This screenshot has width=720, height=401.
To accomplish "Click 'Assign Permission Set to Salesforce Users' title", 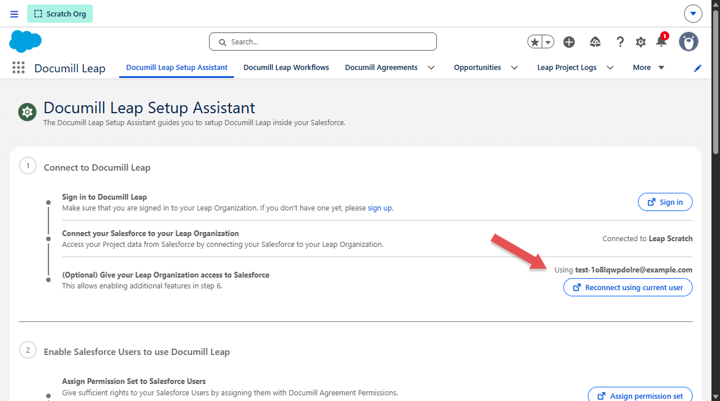I will click(x=134, y=381).
